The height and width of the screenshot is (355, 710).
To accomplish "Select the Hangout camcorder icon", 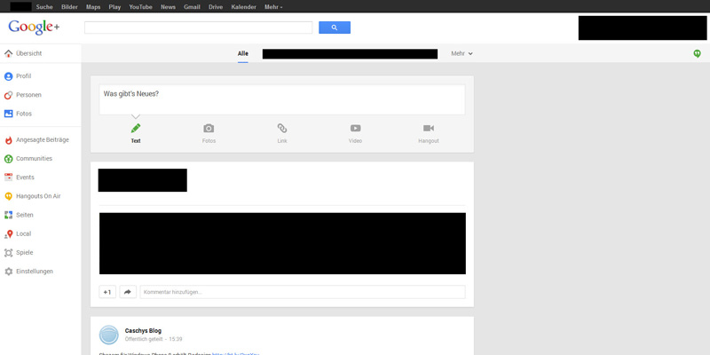I will tap(429, 128).
